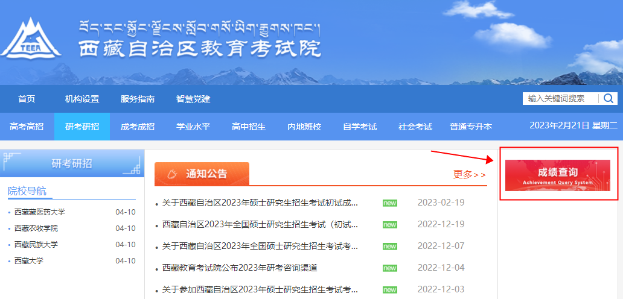The height and width of the screenshot is (299, 623).
Task: Open notice 关于参加西藏自治区2023年硕士研究生招生考试考
Action: [260, 289]
